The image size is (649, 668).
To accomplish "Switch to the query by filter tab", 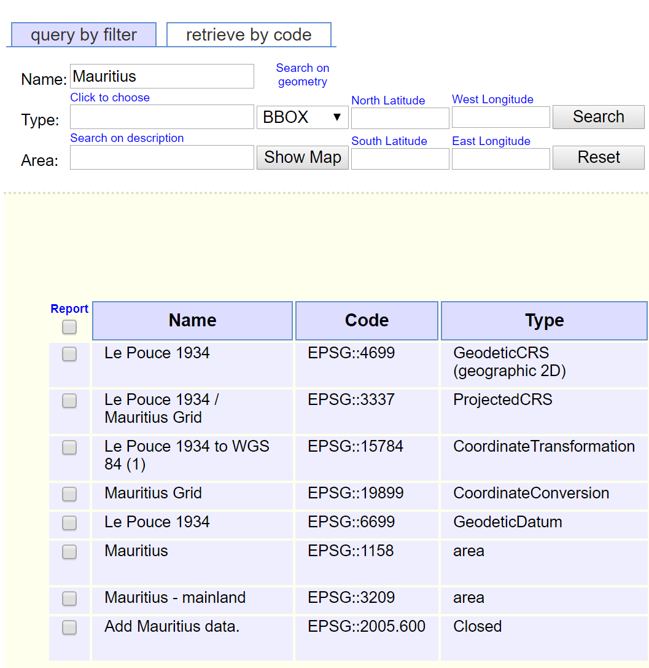I will [x=84, y=34].
